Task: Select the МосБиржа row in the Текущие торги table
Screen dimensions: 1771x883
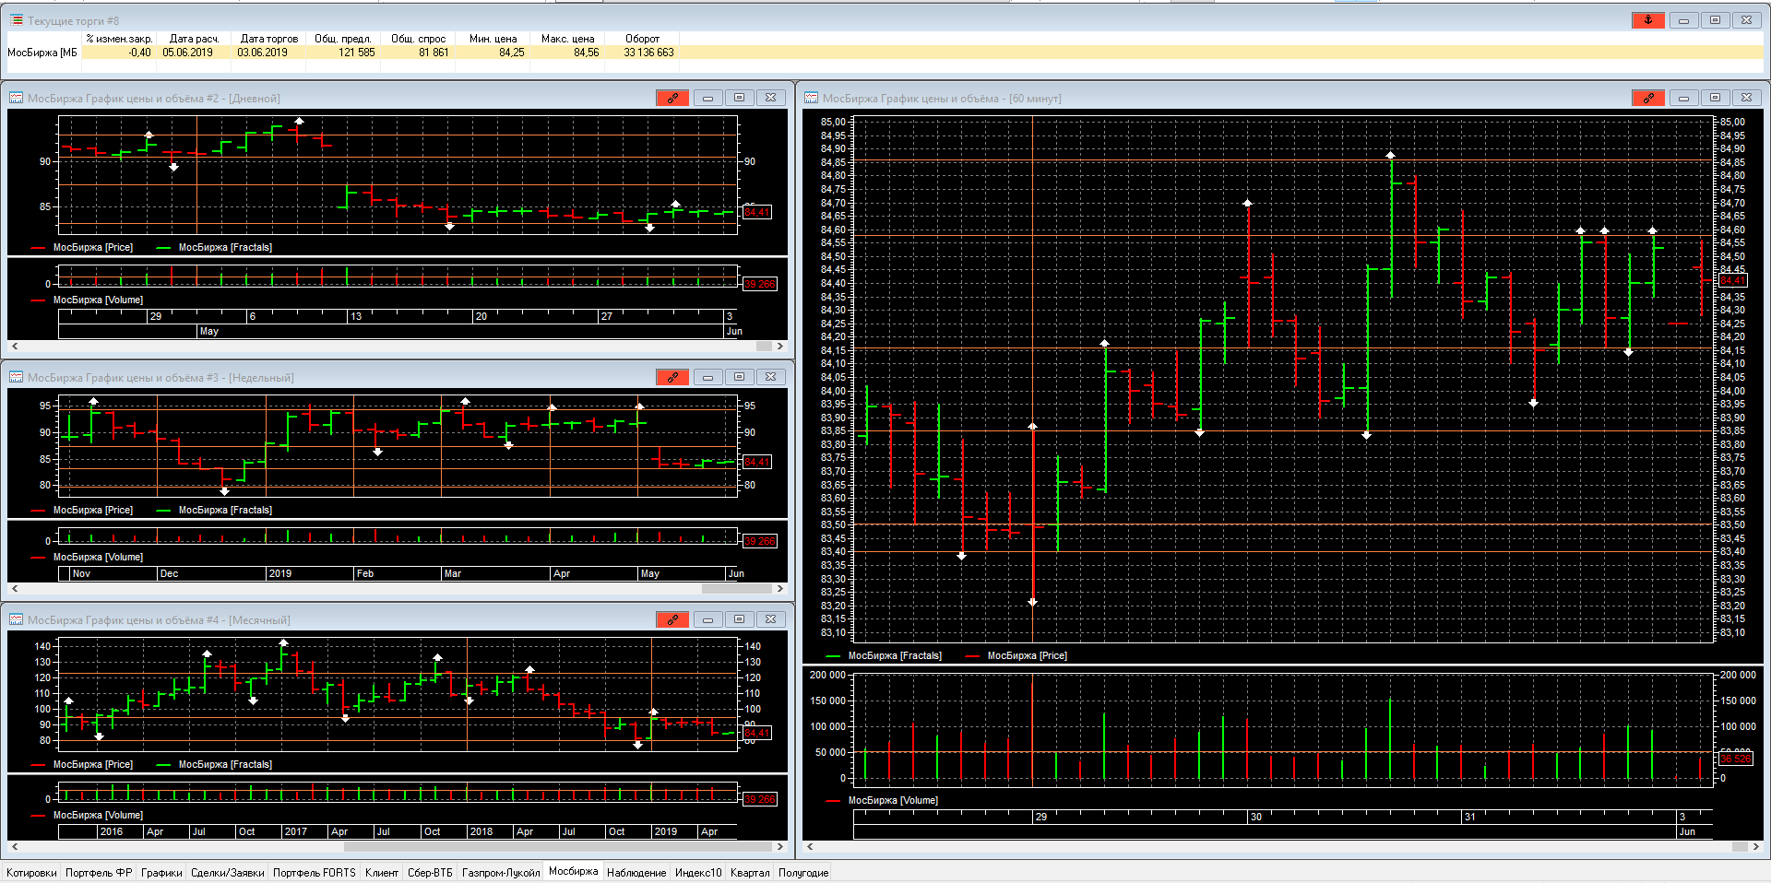Action: [x=885, y=53]
